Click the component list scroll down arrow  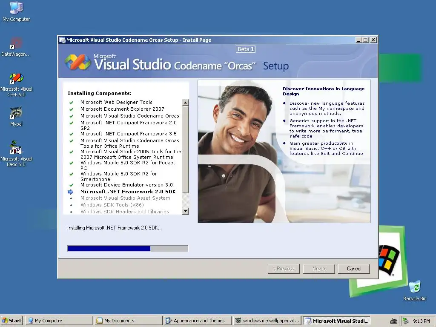point(186,211)
